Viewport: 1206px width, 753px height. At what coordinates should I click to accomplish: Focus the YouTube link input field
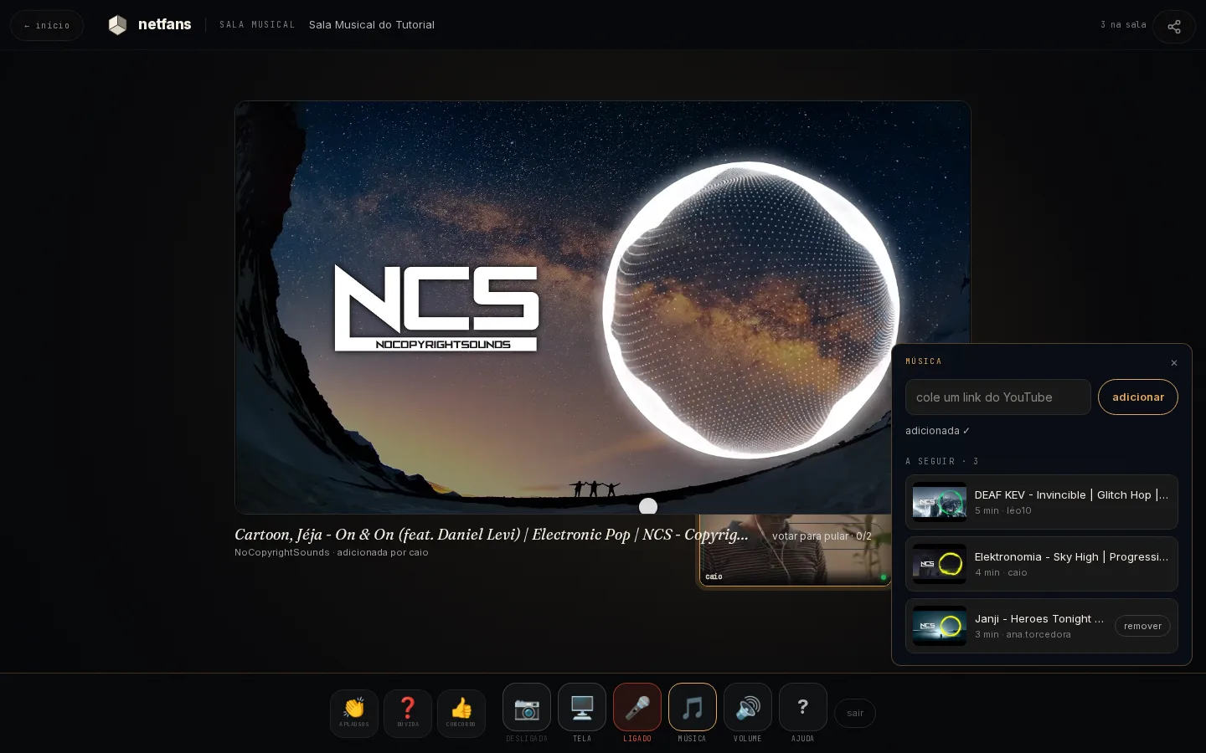coord(998,397)
